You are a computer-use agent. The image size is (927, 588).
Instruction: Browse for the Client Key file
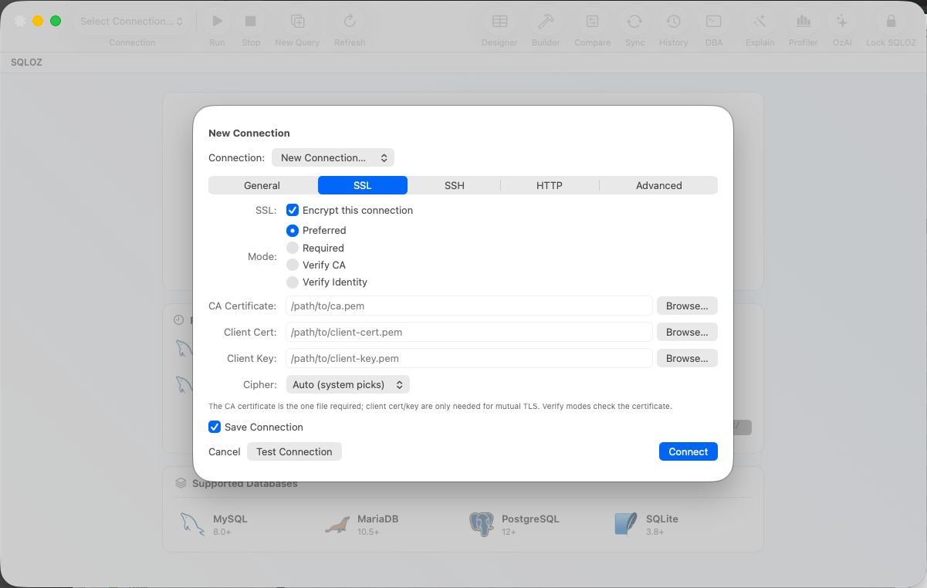pyautogui.click(x=687, y=358)
